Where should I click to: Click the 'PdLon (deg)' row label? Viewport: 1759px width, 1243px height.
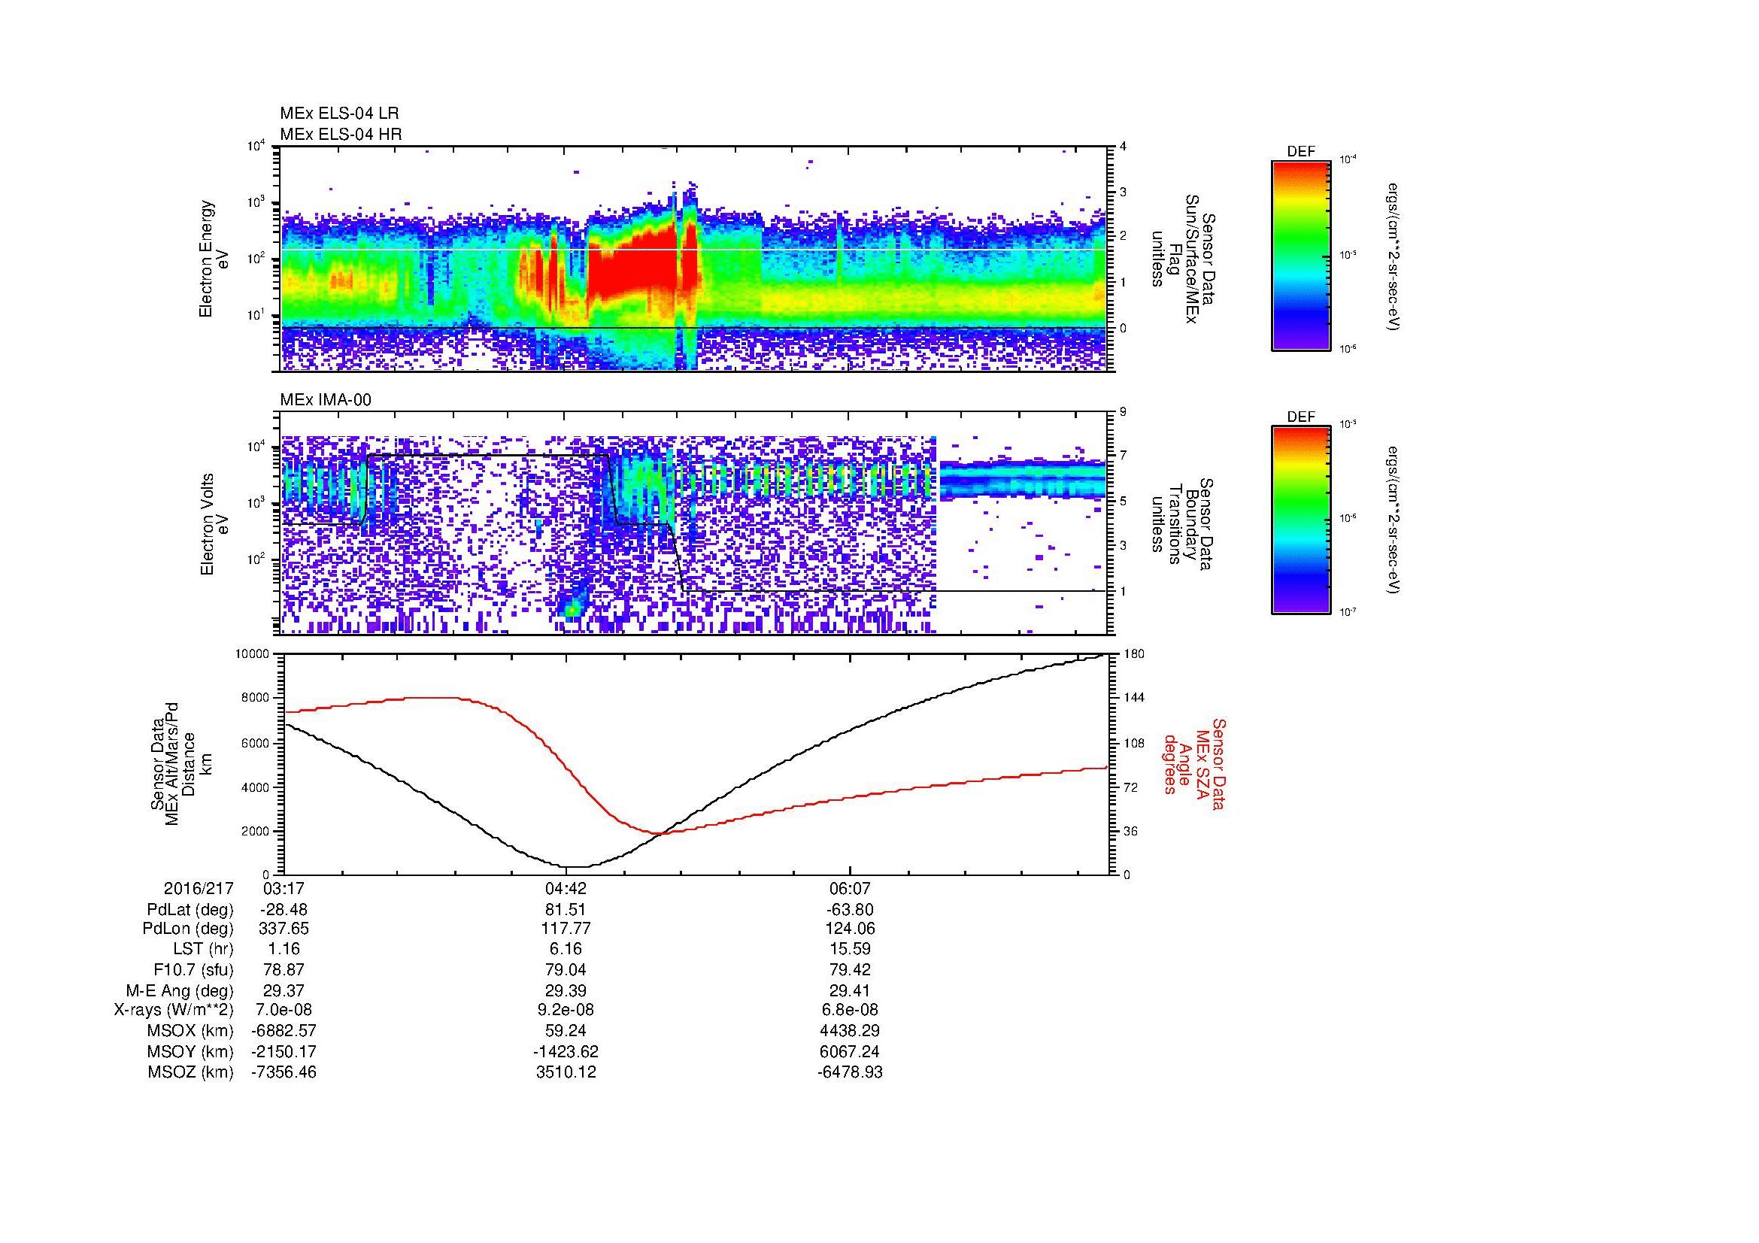pyautogui.click(x=188, y=929)
